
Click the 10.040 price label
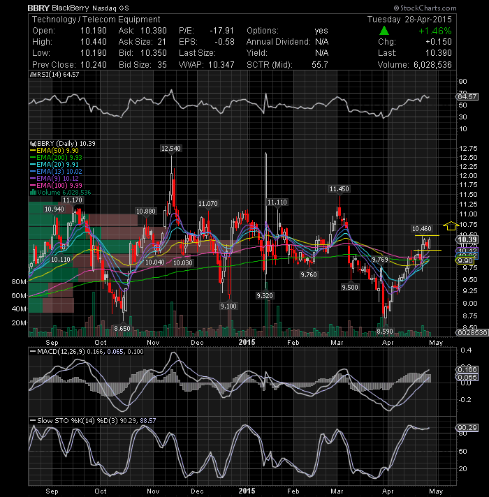click(155, 262)
